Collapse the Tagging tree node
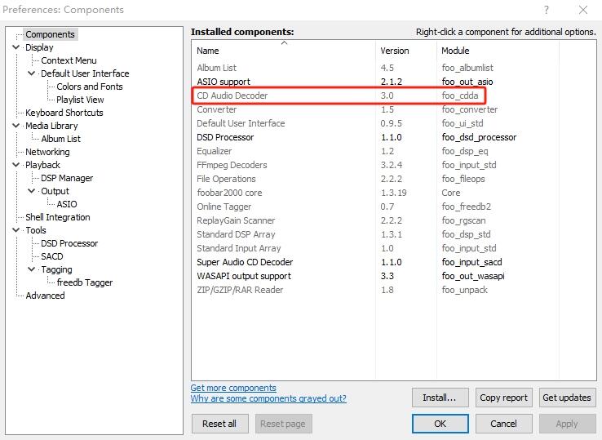This screenshot has height=440, width=602. click(x=32, y=269)
